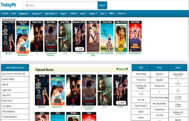Image resolution: width=189 pixels, height=121 pixels.
Task: Open The Interview in Hindi list
Action: [x=141, y=80]
